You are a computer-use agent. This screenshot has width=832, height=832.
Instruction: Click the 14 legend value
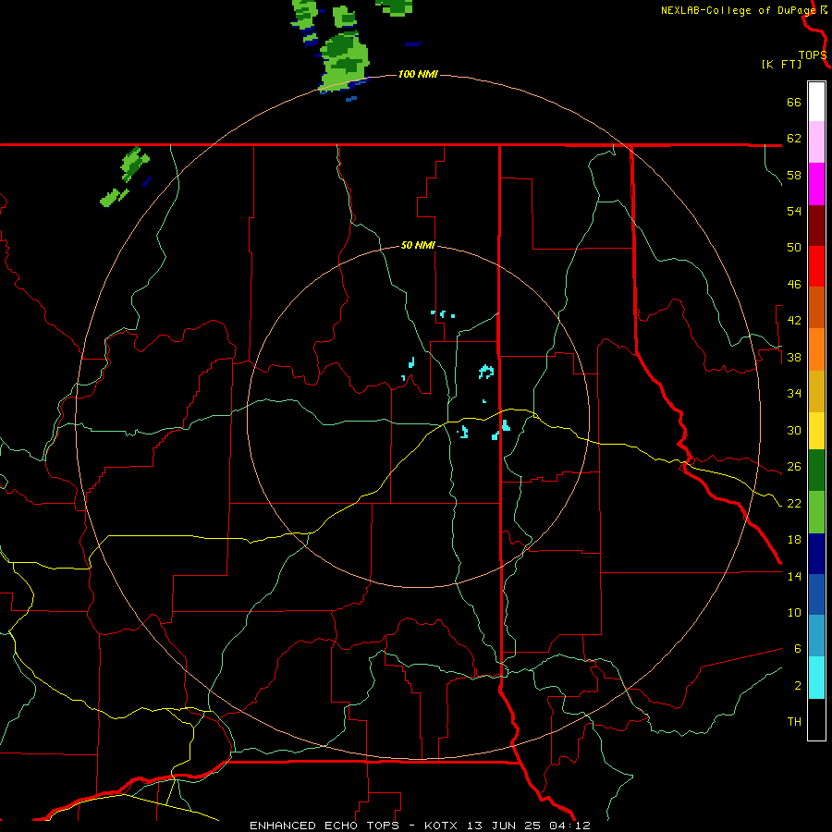(794, 576)
